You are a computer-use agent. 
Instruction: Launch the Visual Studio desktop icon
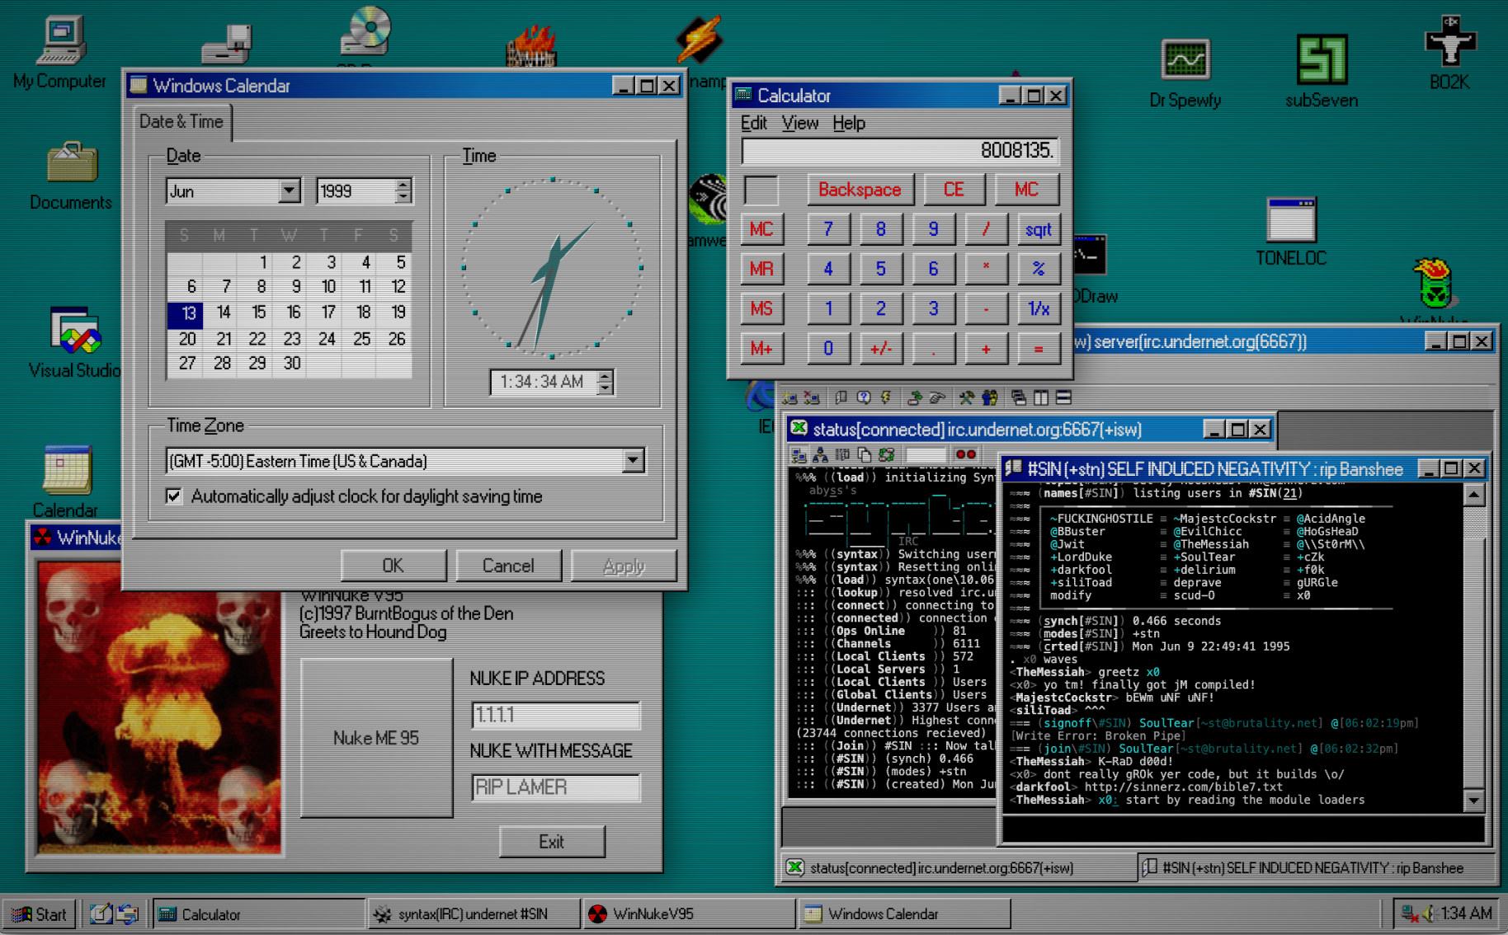pos(75,342)
